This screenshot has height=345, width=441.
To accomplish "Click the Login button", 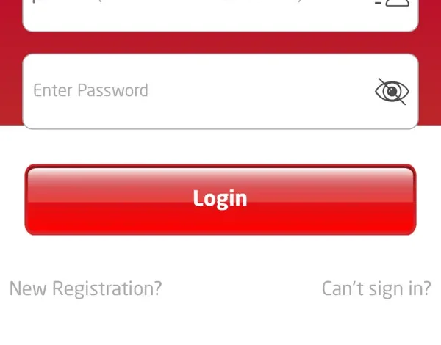I will pos(220,200).
